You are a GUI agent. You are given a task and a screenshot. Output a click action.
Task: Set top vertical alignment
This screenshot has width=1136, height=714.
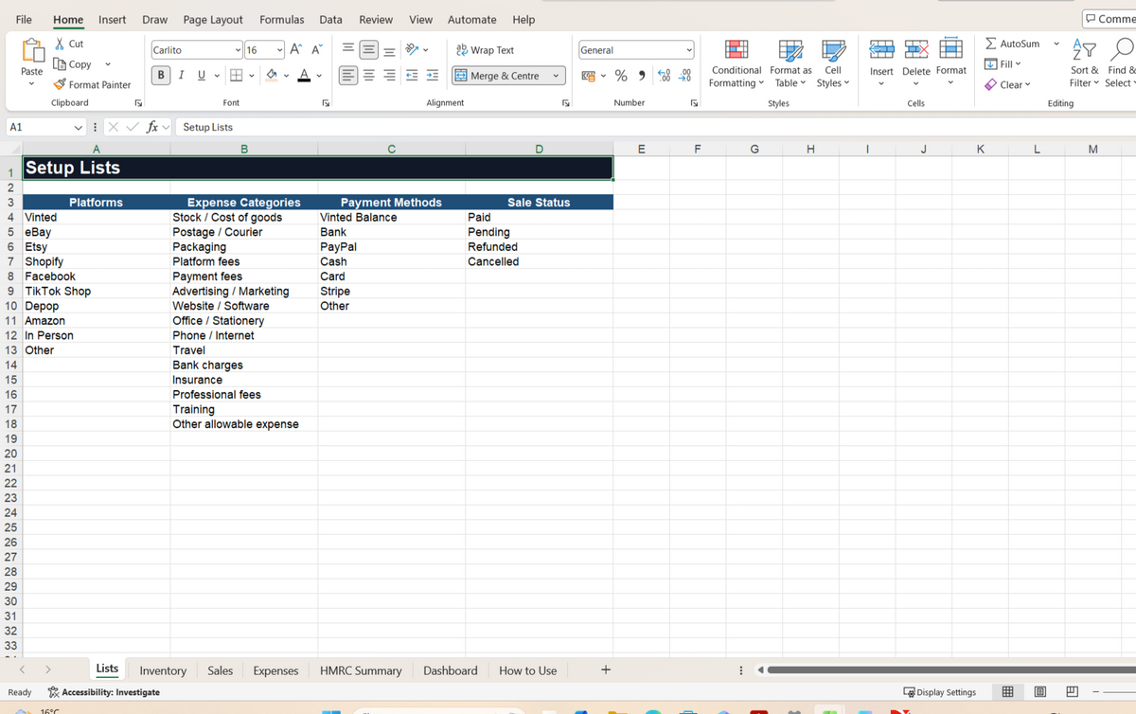(x=348, y=49)
